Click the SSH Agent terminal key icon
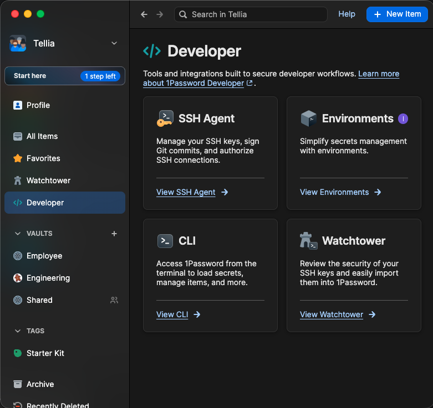 tap(165, 118)
